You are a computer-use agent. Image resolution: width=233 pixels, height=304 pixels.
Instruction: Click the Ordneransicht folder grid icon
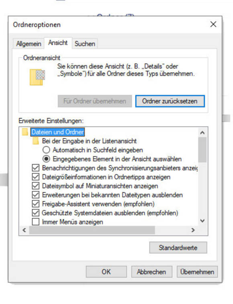pos(37,77)
